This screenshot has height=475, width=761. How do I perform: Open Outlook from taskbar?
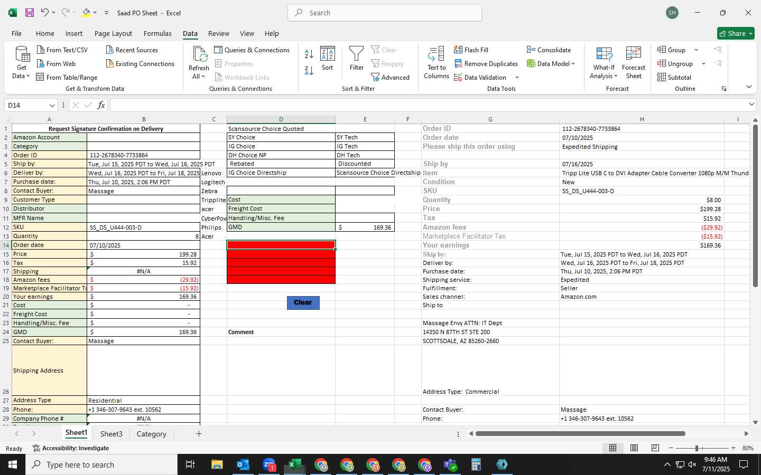click(243, 464)
